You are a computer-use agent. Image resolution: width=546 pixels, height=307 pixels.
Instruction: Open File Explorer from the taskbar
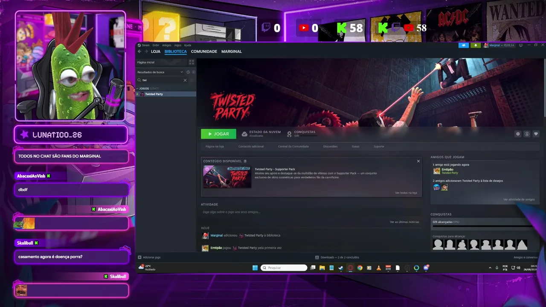[322, 268]
